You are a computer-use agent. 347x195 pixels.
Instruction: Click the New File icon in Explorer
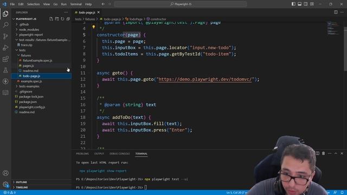tap(51, 19)
